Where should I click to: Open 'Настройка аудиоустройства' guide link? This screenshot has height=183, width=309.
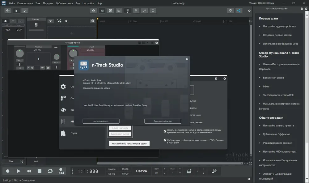(279, 26)
